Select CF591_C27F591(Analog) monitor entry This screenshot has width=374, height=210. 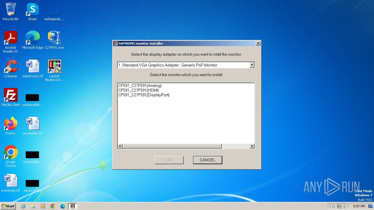140,86
